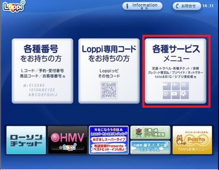Open 各種サービスメニュー panel
The height and width of the screenshot is (170, 219).
pos(175,71)
